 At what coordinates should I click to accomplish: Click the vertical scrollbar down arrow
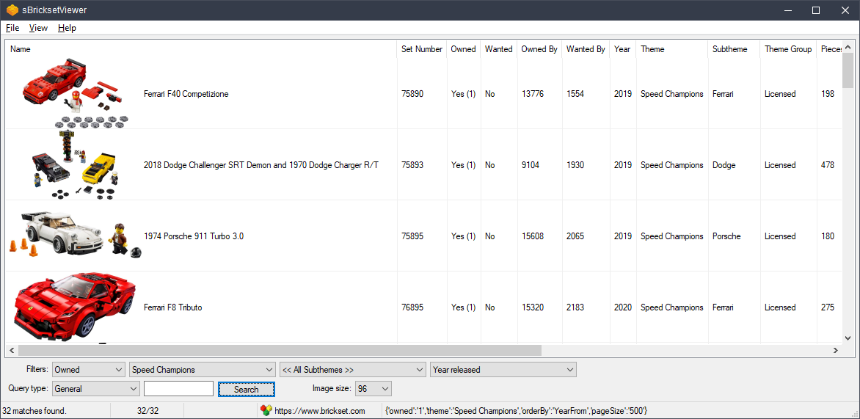pyautogui.click(x=848, y=337)
